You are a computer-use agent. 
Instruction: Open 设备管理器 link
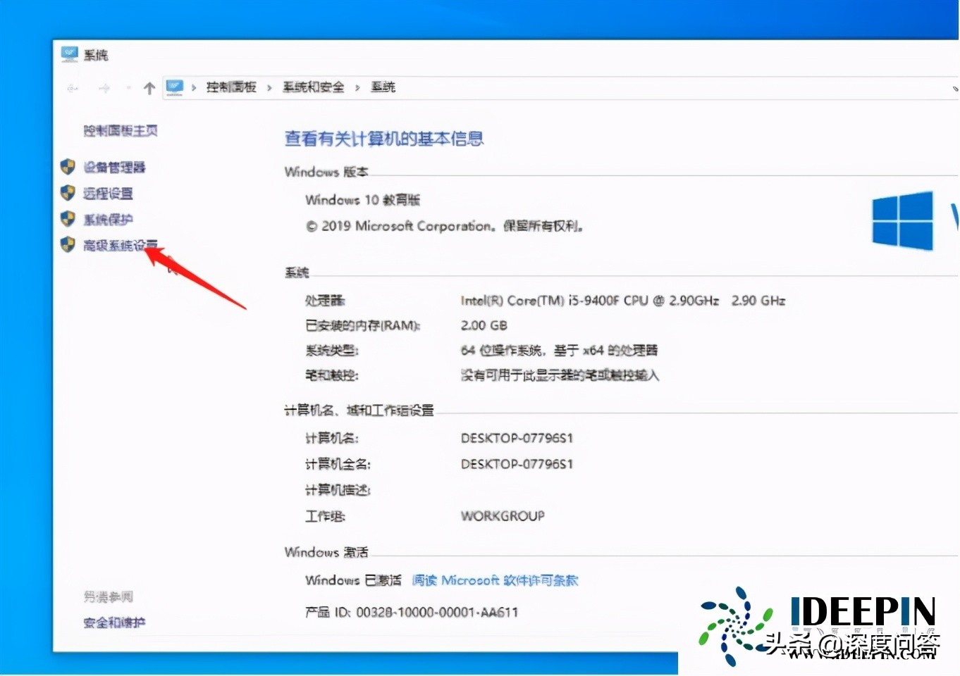(114, 168)
